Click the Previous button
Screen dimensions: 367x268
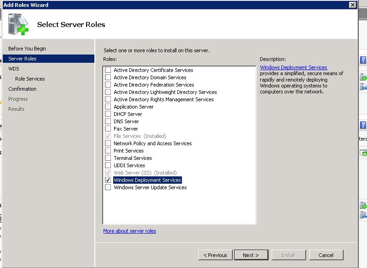215,255
